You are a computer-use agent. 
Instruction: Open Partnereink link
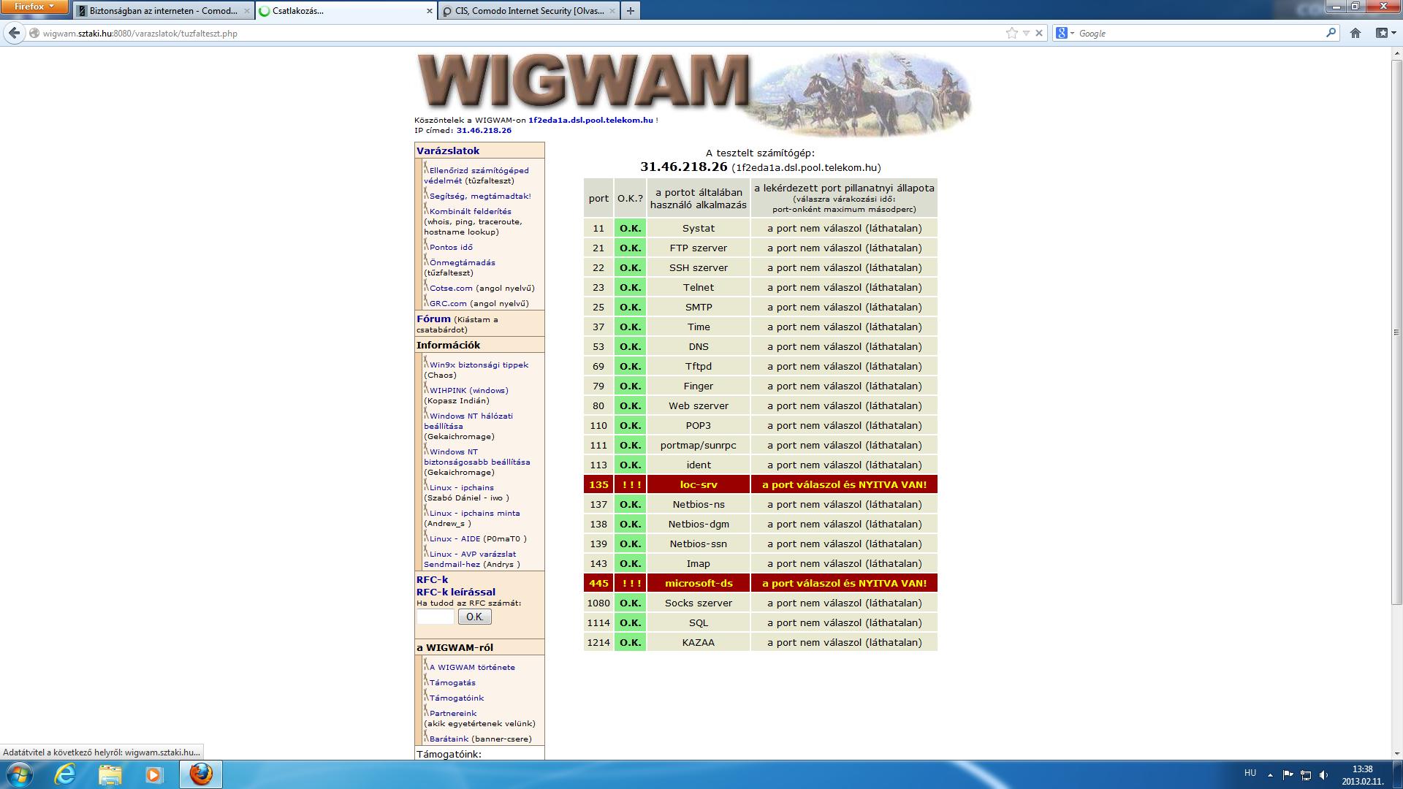(x=453, y=713)
